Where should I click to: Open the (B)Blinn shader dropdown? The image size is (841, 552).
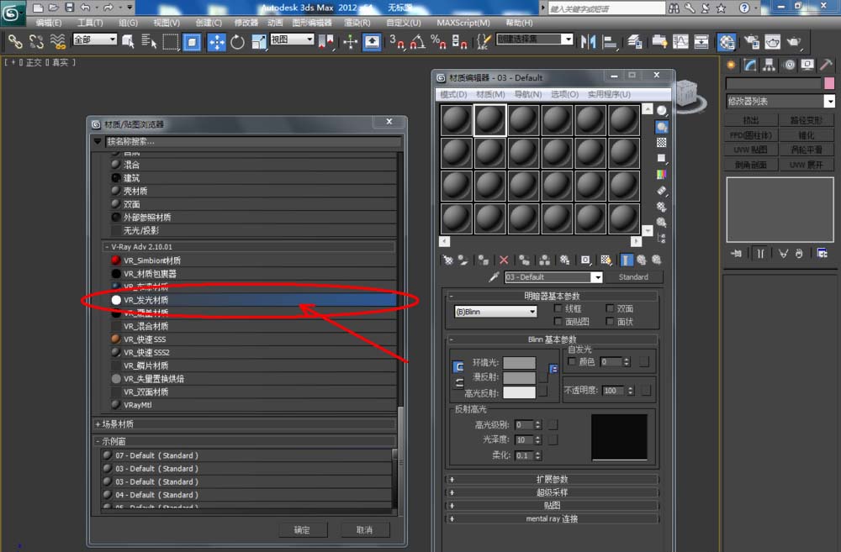pos(495,312)
